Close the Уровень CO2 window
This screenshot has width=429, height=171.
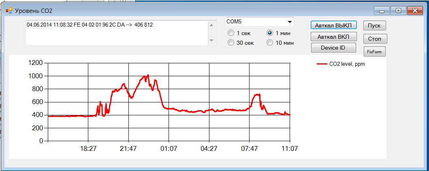[415, 10]
